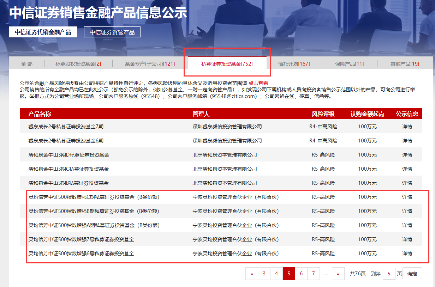Go to page 6 of results
The height and width of the screenshot is (287, 435).
(301, 274)
